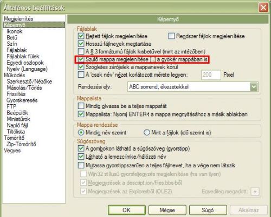271x217 pixels.
Task: Open 'Zip-Tömörítő' settings page
Action: 21,144
